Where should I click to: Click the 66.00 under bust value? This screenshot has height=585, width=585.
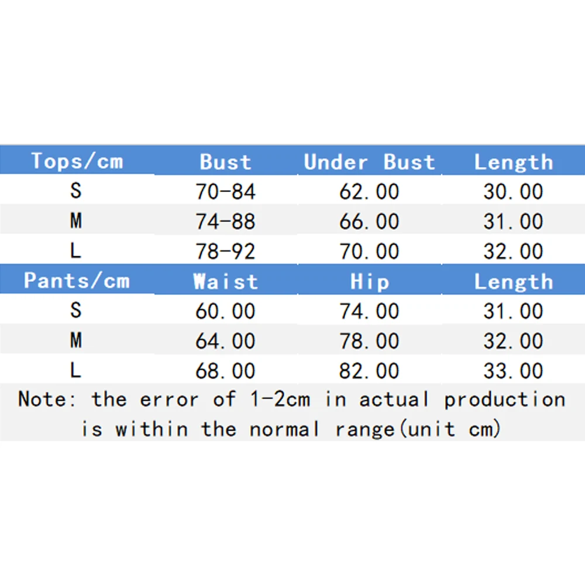coord(369,221)
